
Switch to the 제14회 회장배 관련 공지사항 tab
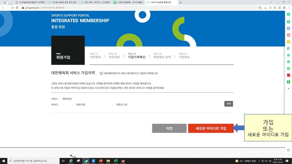point(63,2)
